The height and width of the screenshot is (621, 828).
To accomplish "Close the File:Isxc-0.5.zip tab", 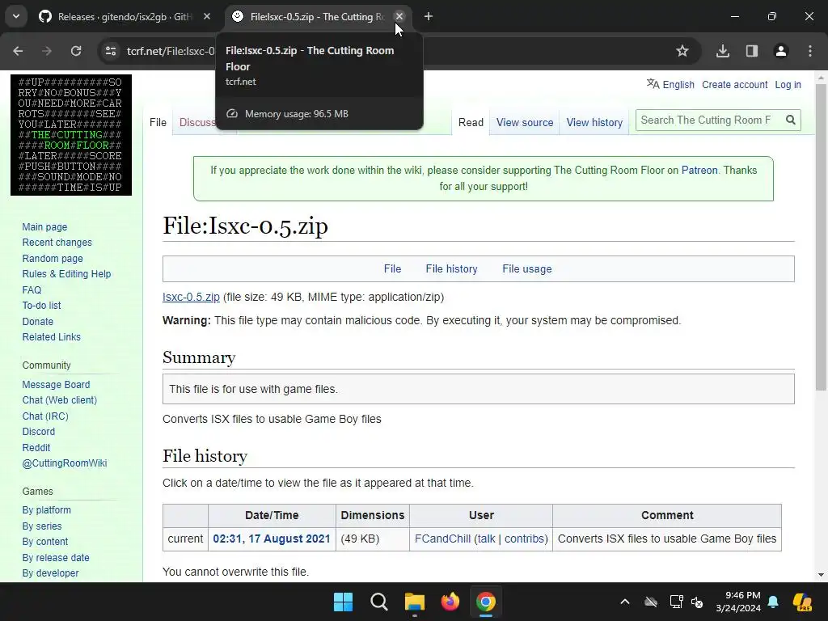I will point(399,16).
